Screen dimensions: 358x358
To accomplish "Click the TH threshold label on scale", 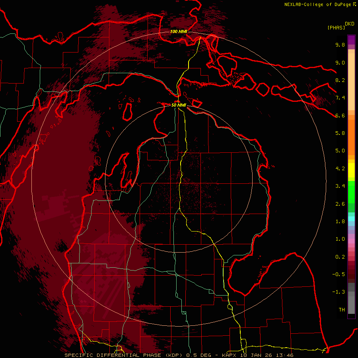I will 342,309.
